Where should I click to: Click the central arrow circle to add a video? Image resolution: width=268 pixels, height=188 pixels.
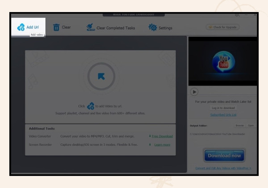pyautogui.click(x=101, y=76)
